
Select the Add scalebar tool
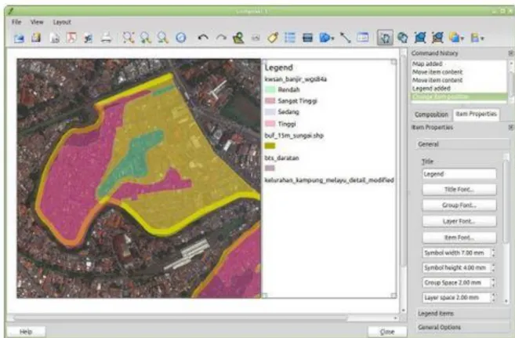point(307,38)
